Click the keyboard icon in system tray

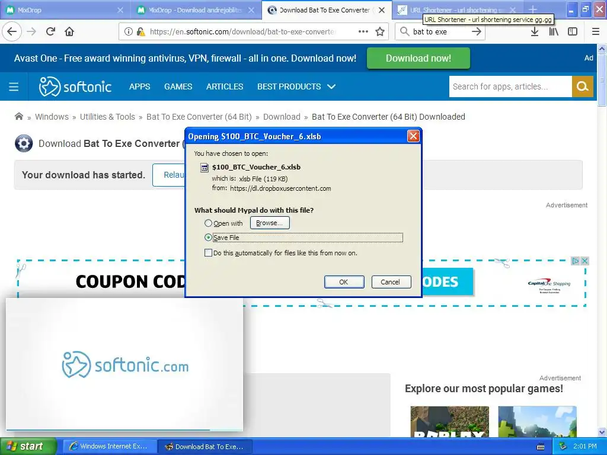(541, 447)
